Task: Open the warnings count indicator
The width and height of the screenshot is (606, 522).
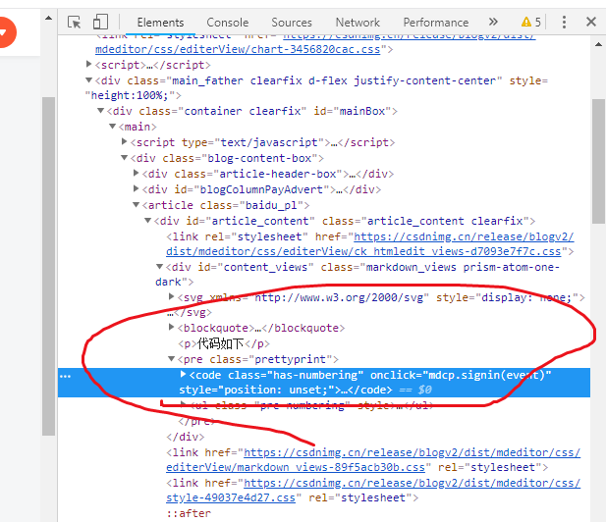Action: pos(531,22)
